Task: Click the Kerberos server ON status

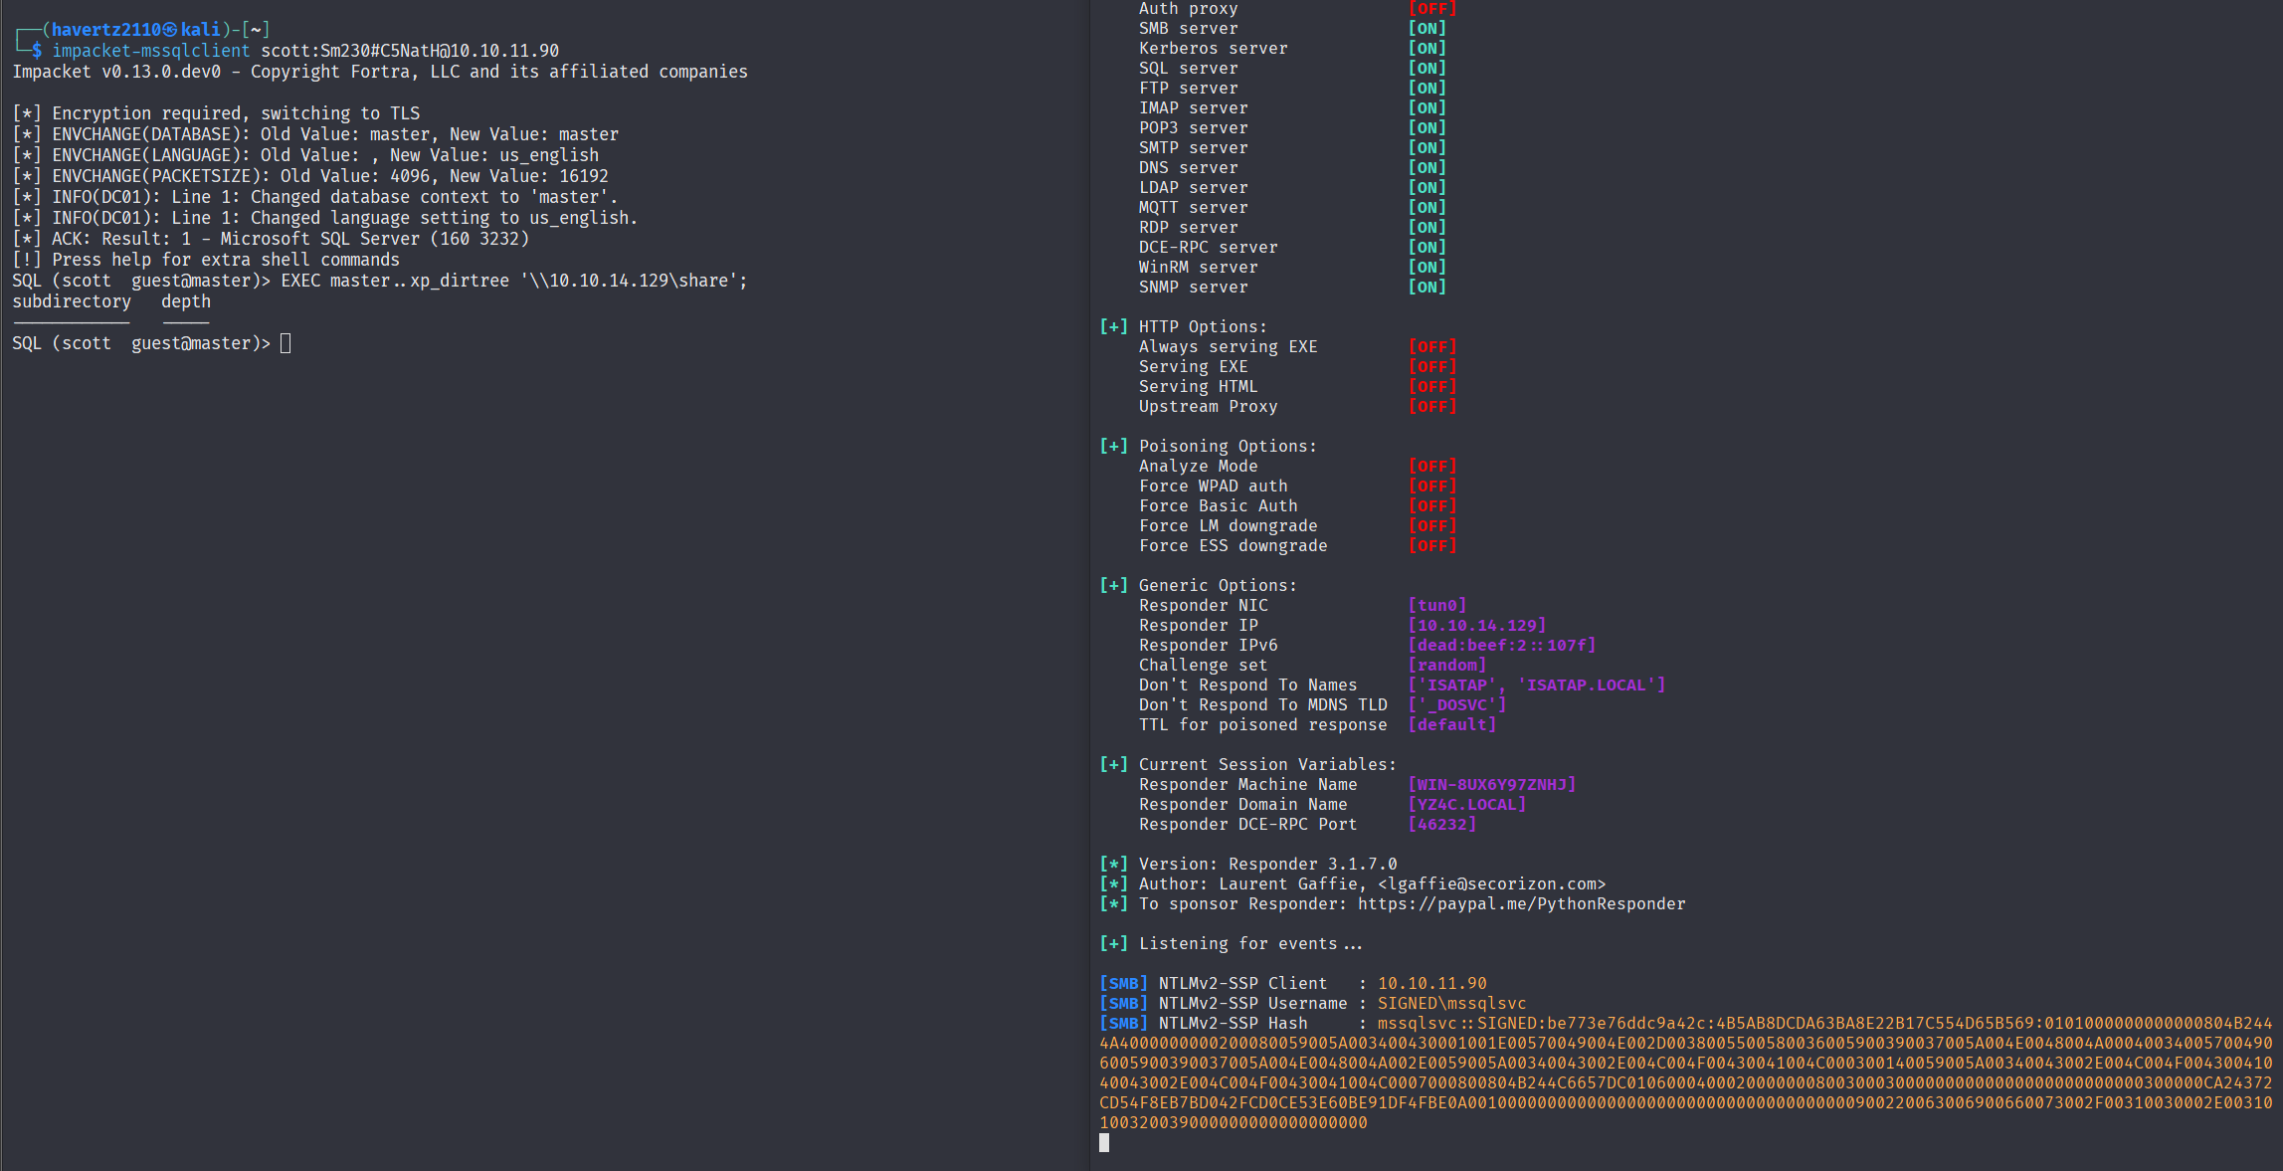Action: point(1427,49)
